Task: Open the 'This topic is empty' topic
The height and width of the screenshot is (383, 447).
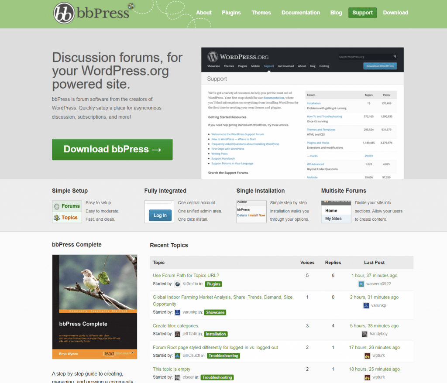Action: coord(171,369)
